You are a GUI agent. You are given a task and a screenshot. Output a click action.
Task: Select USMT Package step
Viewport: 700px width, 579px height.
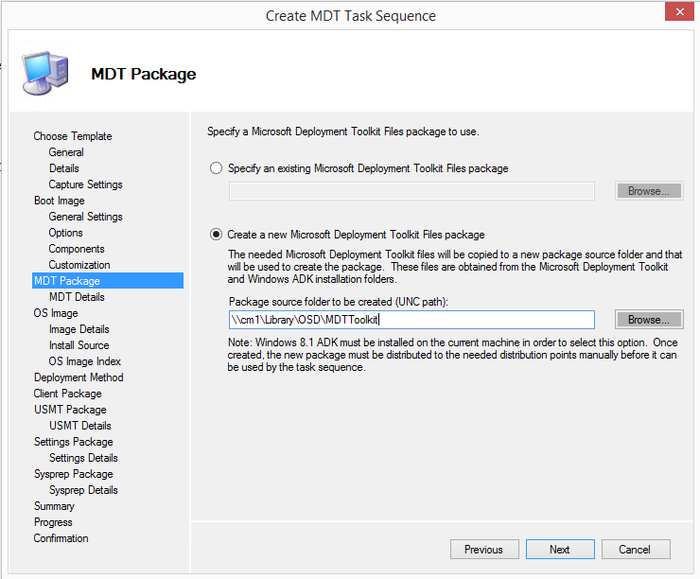coord(70,410)
